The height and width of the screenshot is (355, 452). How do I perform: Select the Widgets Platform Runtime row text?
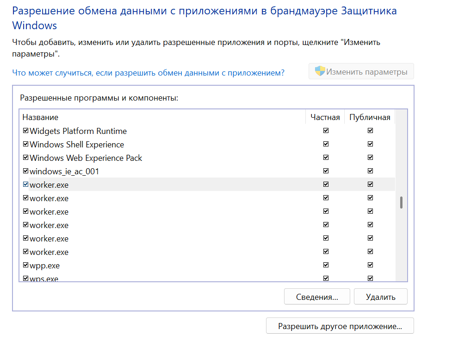pos(78,131)
